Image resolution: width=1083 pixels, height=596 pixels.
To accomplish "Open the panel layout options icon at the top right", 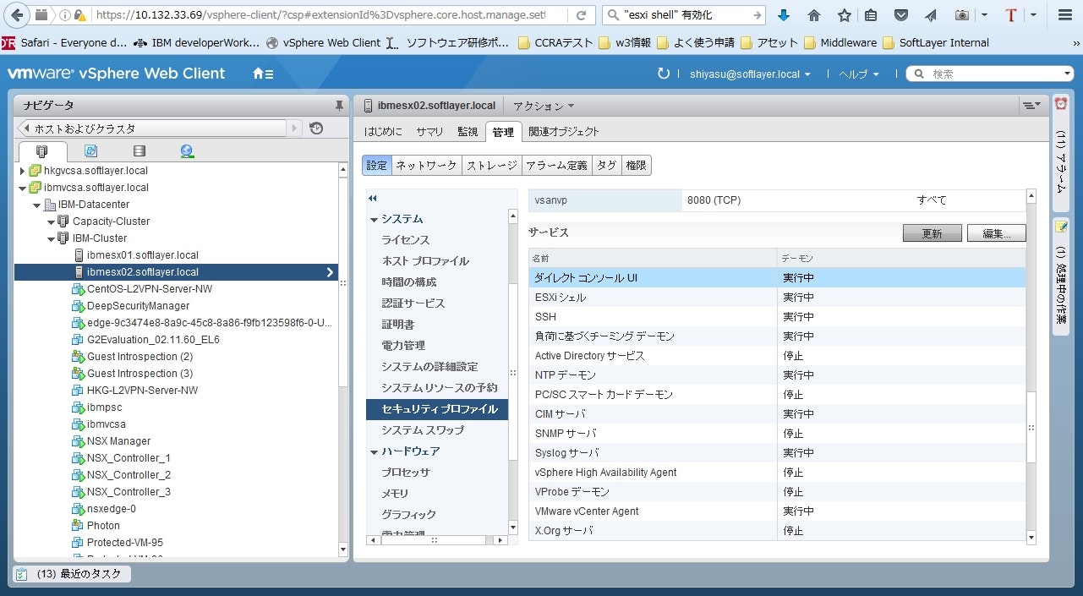I will (1031, 106).
